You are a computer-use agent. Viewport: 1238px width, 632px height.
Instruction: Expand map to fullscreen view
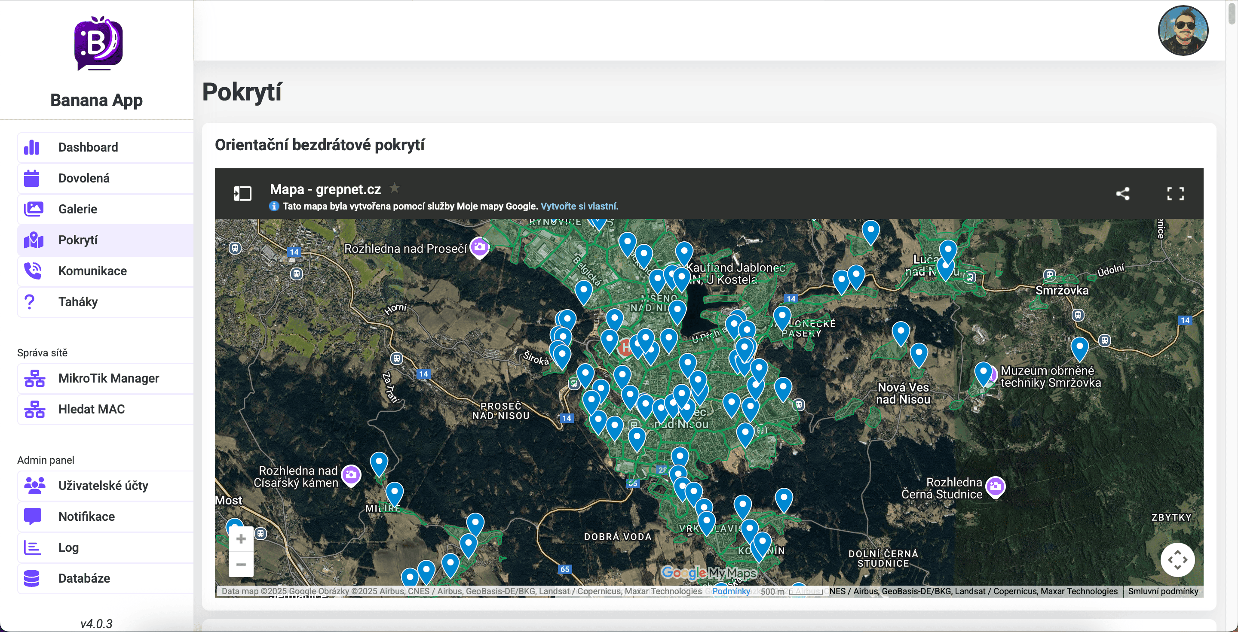tap(1175, 194)
